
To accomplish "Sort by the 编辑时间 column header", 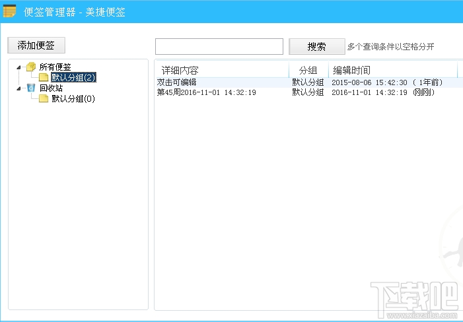I will (x=393, y=70).
